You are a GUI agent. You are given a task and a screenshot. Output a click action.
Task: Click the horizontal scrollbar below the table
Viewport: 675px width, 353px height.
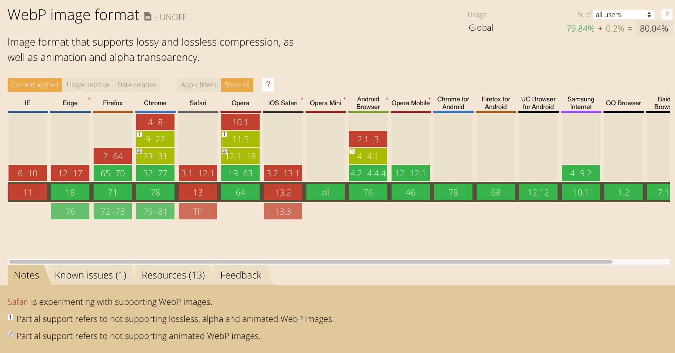click(311, 262)
